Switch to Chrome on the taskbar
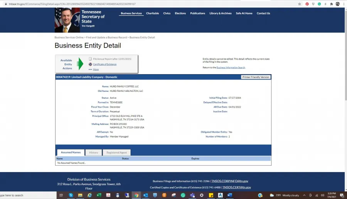347x199 pixels. coord(136,195)
